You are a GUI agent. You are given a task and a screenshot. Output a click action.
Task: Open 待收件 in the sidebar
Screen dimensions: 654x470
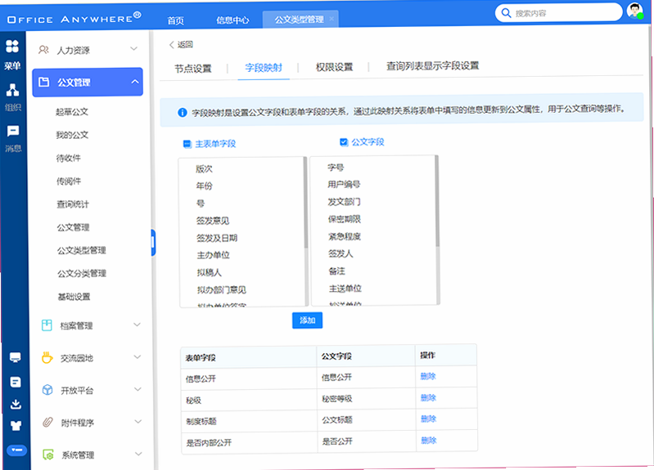pyautogui.click(x=69, y=158)
